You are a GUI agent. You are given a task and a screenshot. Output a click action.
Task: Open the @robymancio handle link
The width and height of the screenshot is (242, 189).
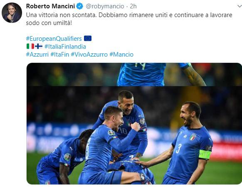tap(105, 6)
